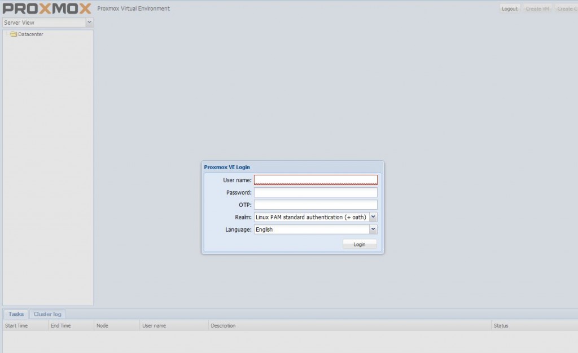This screenshot has width=578, height=353.
Task: Click the End Time column header
Action: tap(71, 325)
